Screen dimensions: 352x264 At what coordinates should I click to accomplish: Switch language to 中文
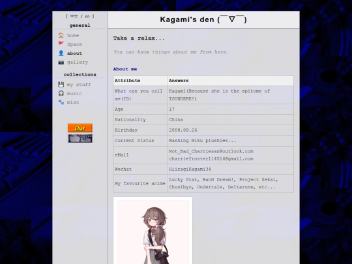(74, 16)
